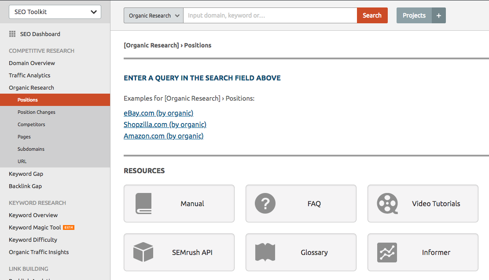Open Keyword Magic Tool in the sidebar
Screen dimensions: 489x280
[35, 227]
